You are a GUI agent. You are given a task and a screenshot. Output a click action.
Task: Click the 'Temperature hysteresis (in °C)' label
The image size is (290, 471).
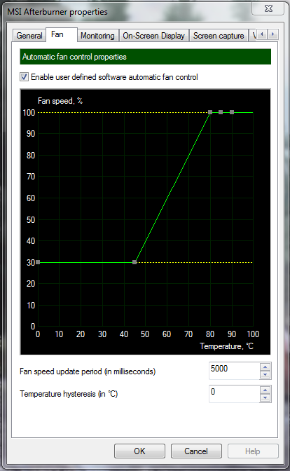(69, 394)
